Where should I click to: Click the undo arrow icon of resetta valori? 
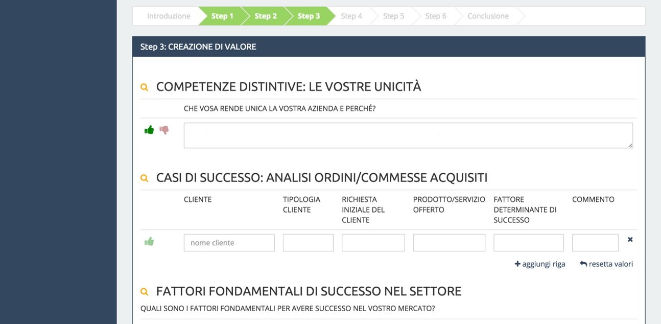[583, 264]
